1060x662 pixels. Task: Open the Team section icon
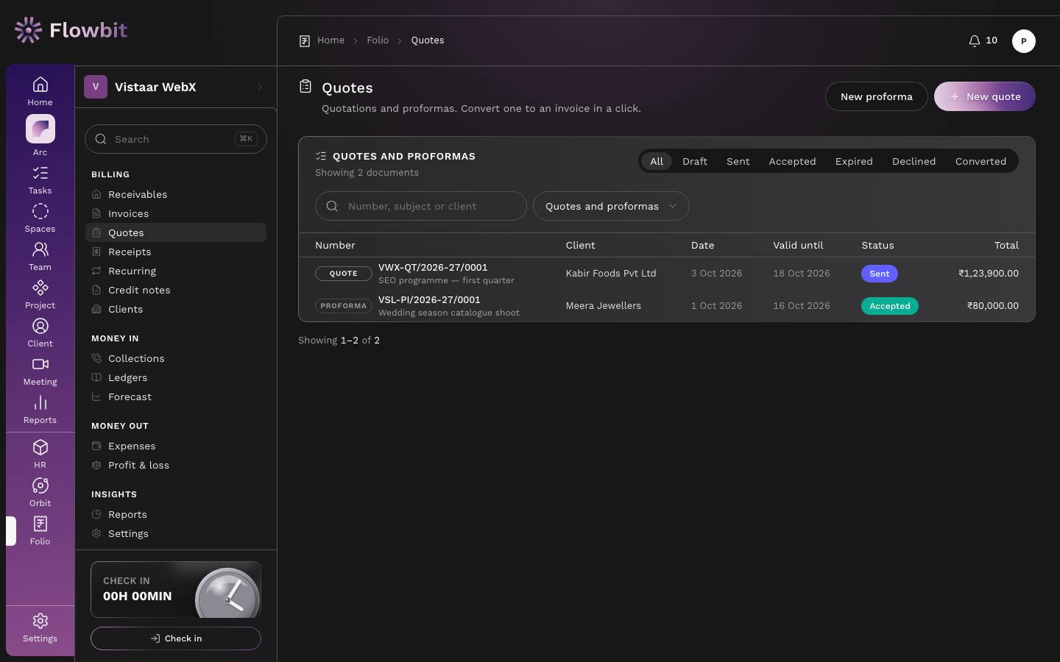pos(40,256)
